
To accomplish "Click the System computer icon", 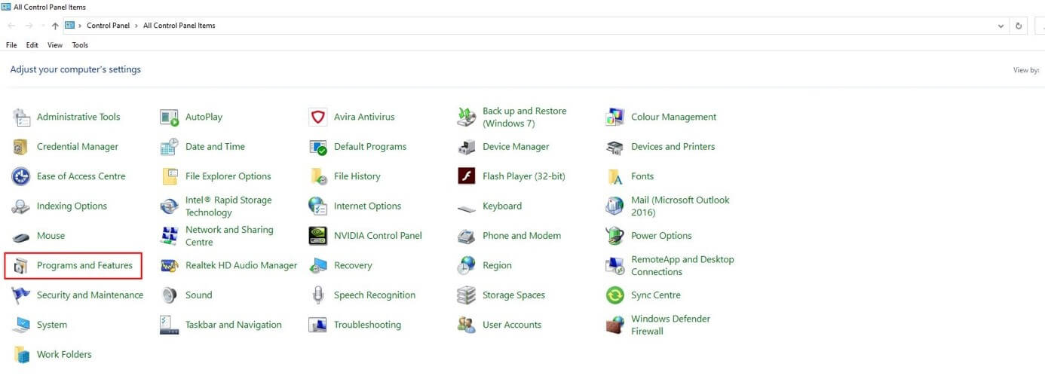I will click(x=21, y=325).
